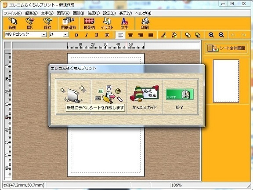Click the pen line color icon
Viewport: 253px width, 190px height.
click(164, 35)
